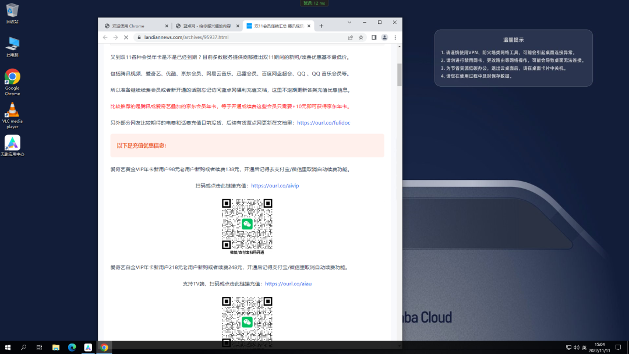Minimize the Chrome window
Screen dimensions: 629x354
[365, 23]
